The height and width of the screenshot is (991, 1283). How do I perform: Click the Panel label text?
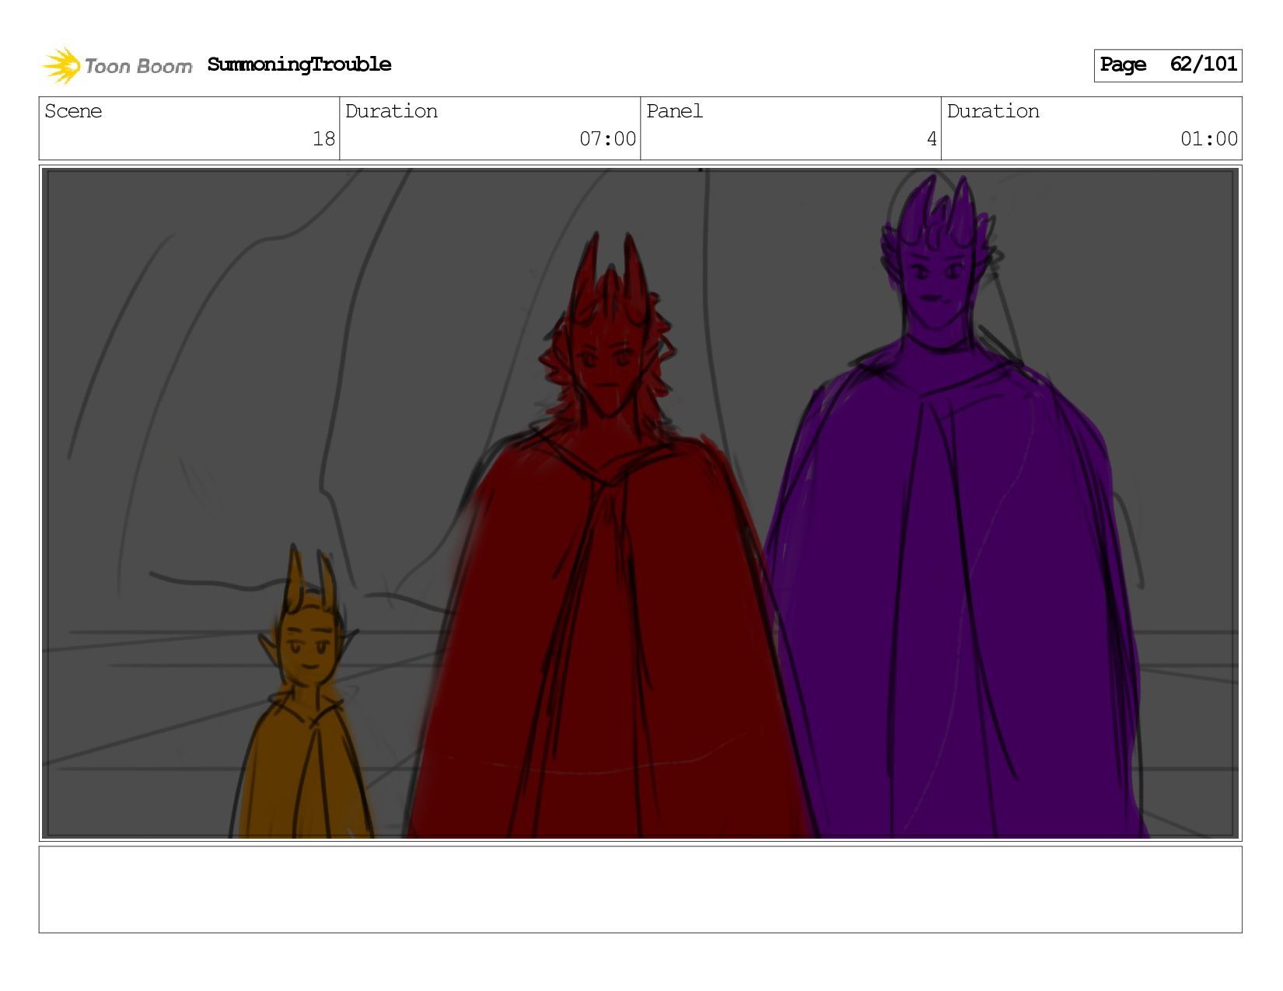click(674, 111)
